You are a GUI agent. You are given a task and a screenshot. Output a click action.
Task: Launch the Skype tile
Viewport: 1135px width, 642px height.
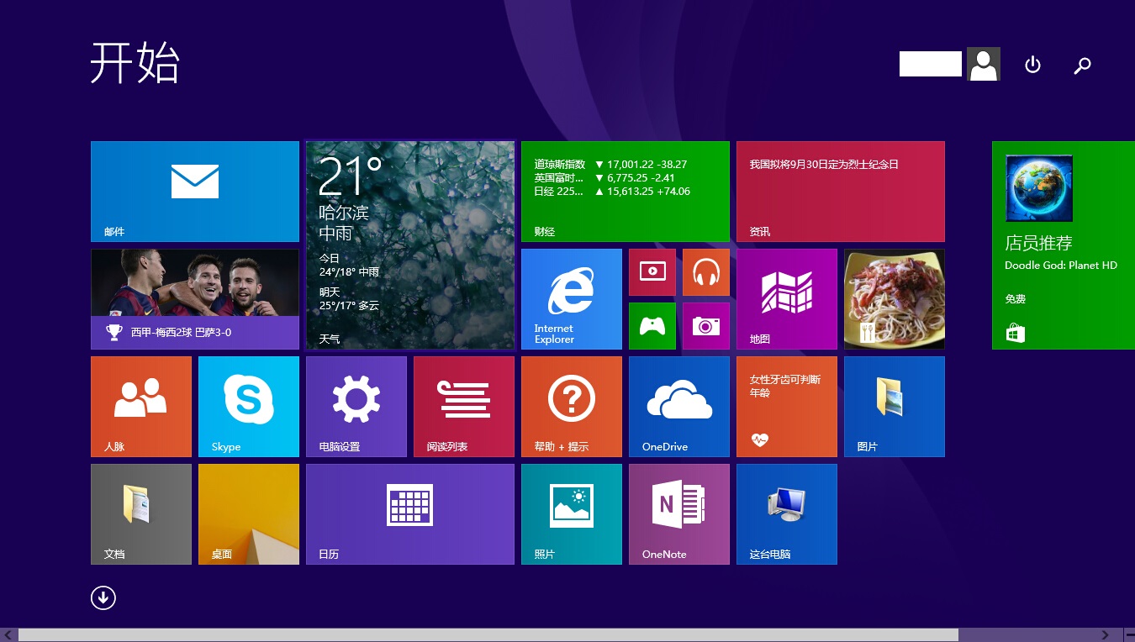(249, 407)
